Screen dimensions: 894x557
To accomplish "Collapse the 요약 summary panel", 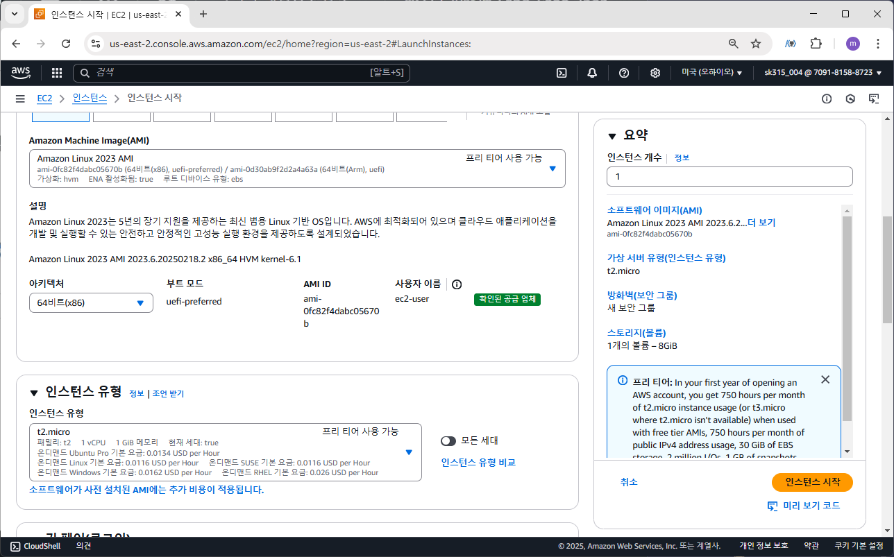I will click(612, 136).
